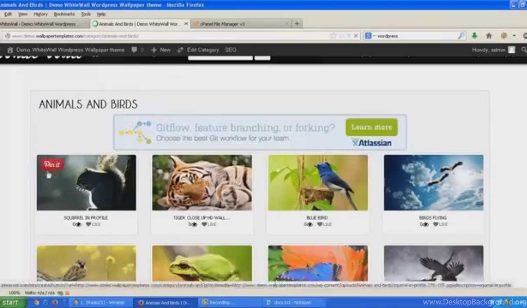Open the View menu in Firefox
Screen dimensions: 527x308
coord(23,14)
